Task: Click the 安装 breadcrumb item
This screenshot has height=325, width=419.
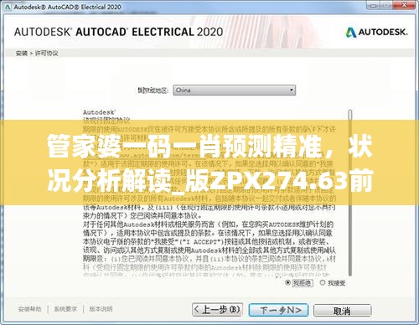Action: 22,53
